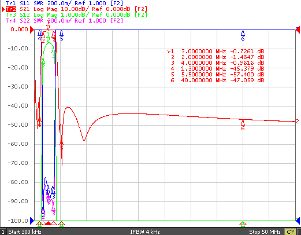Click blue marker 6 at top of graph

(x=243, y=35)
